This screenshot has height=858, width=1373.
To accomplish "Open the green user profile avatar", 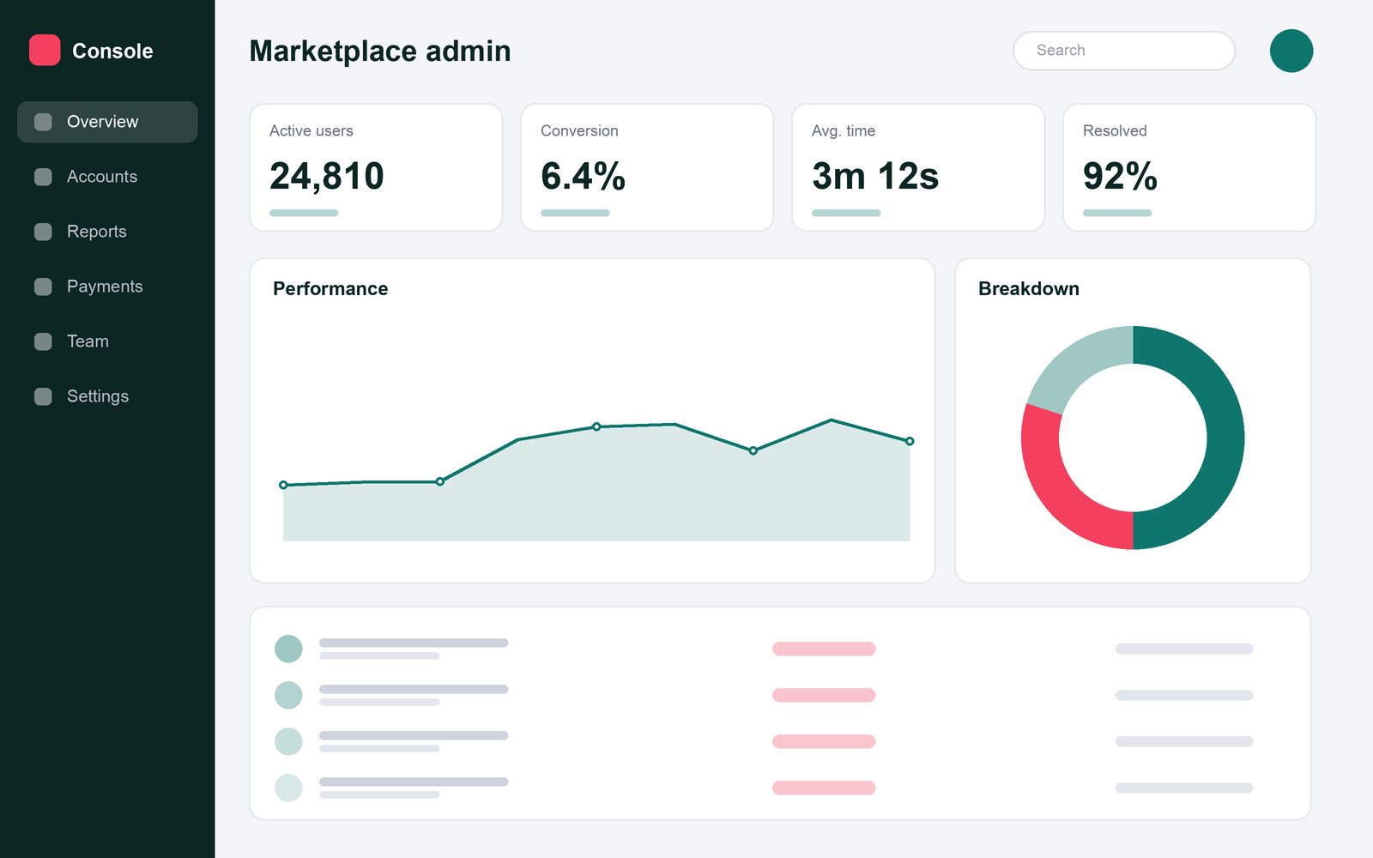I will (1291, 51).
